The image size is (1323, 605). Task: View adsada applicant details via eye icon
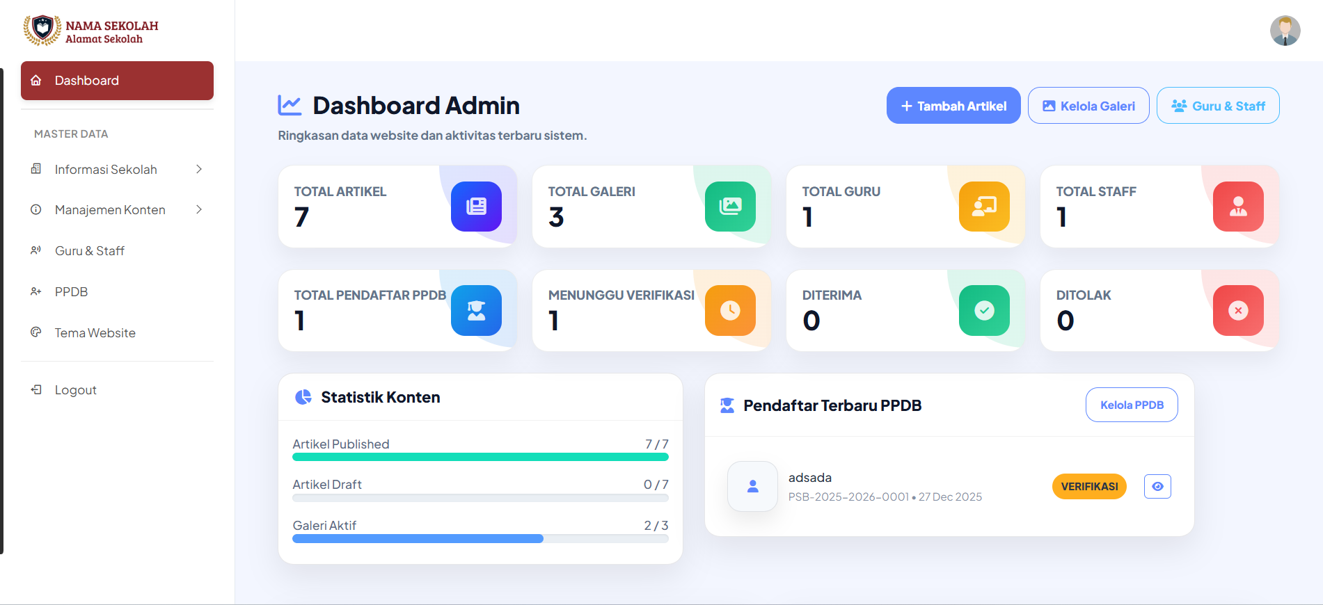[1157, 487]
